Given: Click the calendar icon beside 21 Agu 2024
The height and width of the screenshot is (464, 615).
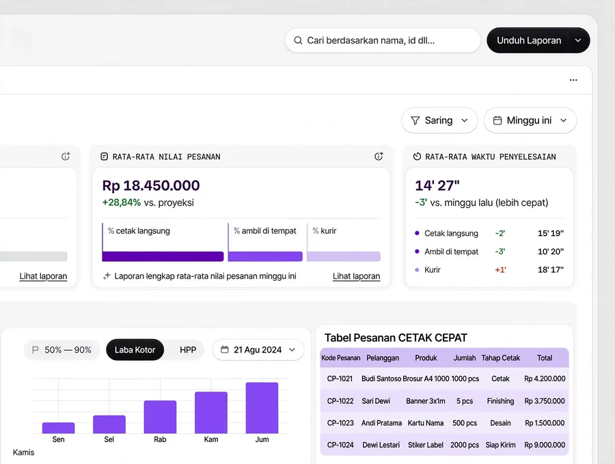Looking at the screenshot, I should (224, 349).
